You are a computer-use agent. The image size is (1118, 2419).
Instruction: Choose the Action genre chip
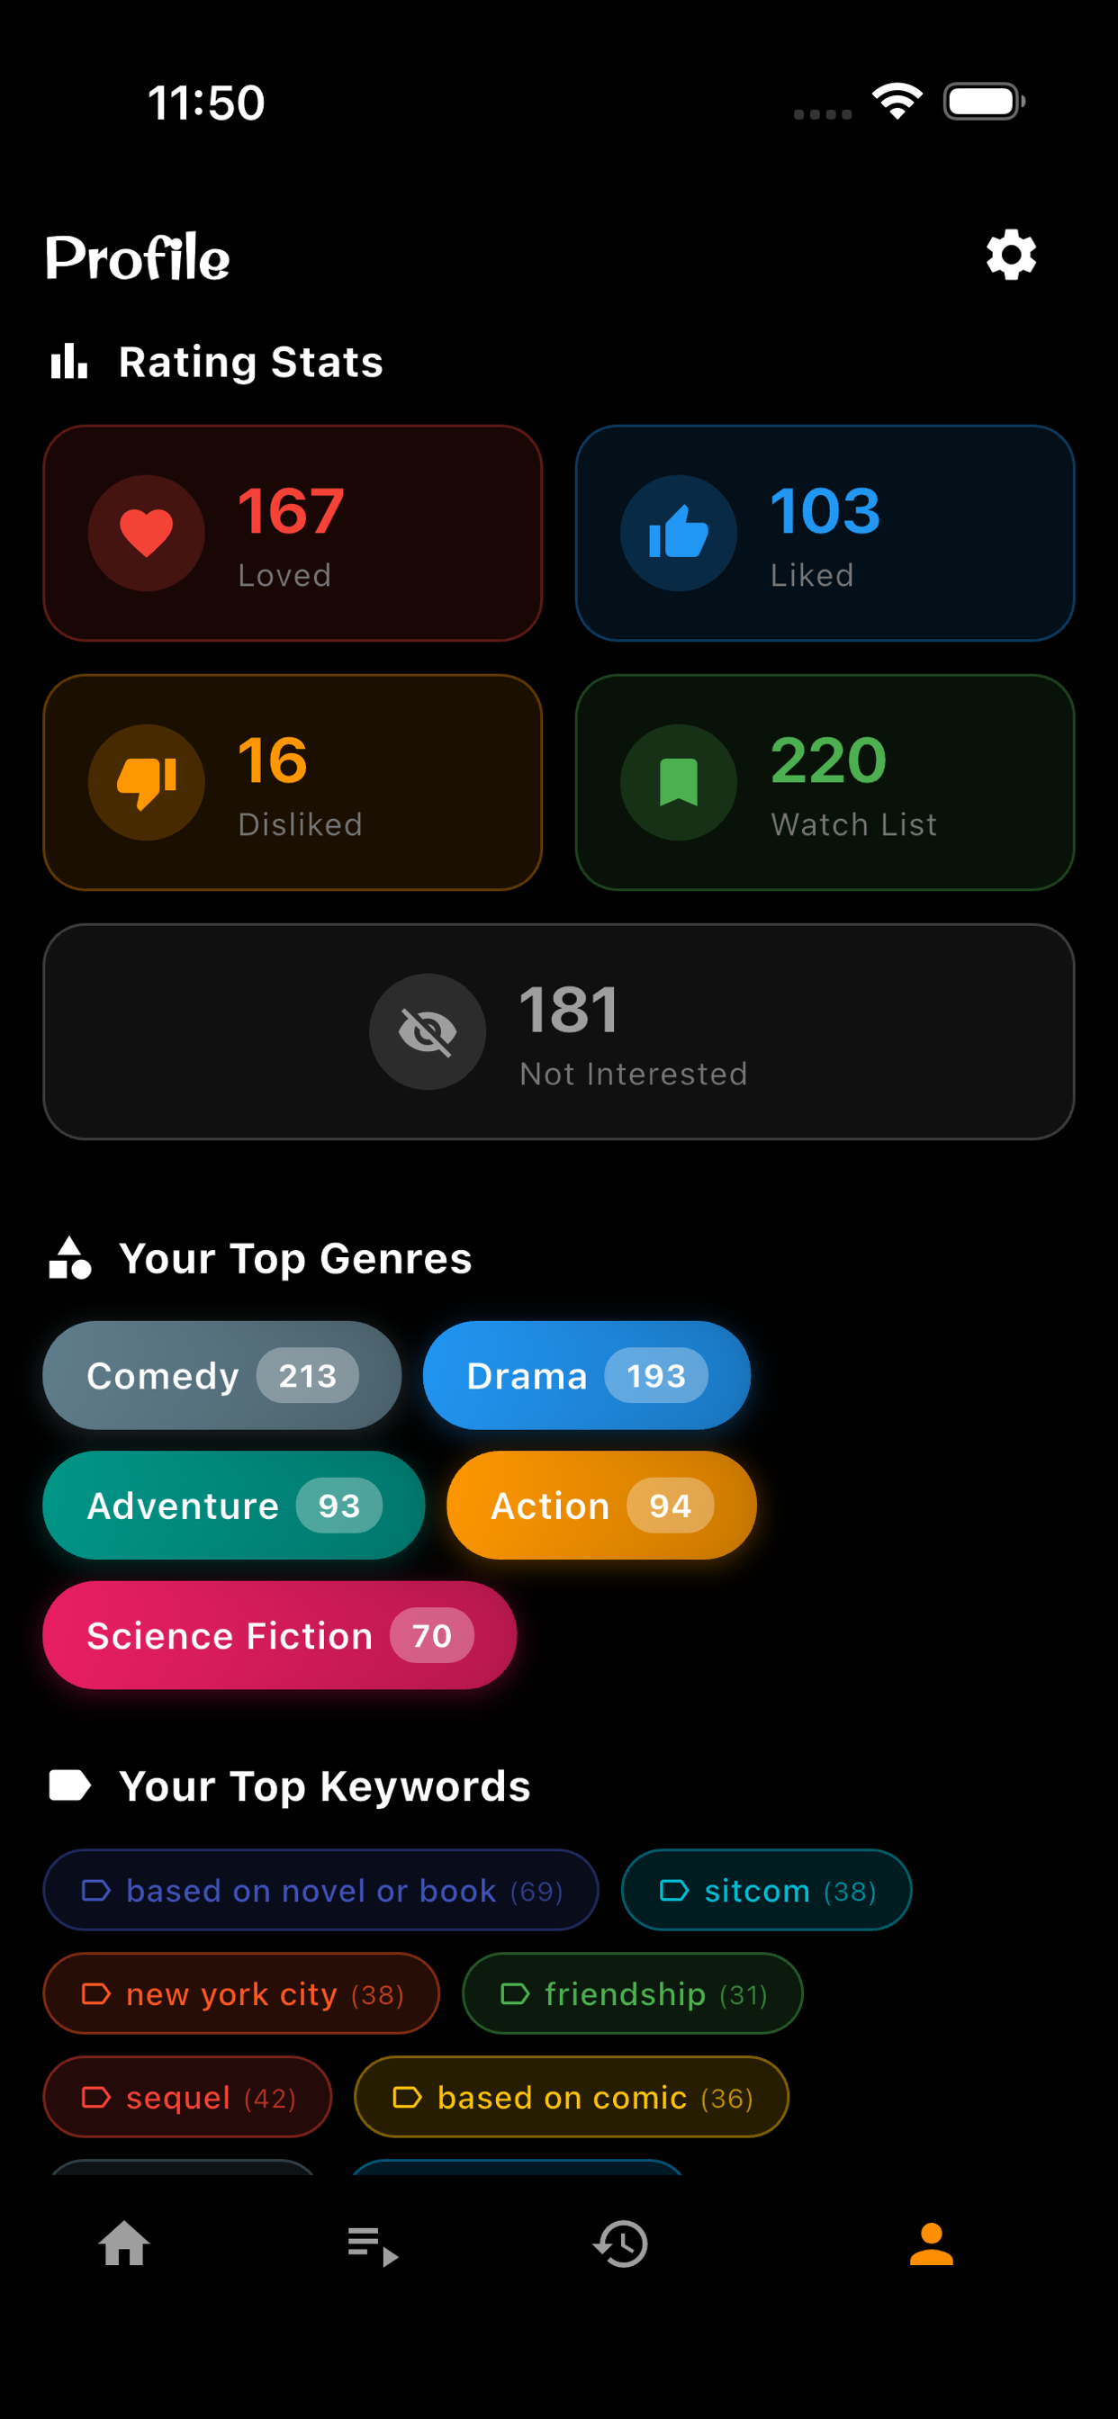coord(601,1506)
